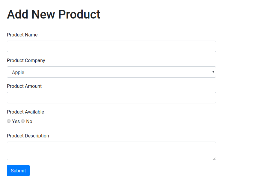The width and height of the screenshot is (263, 193).
Task: Mark the product as not available
Action: [x=23, y=121]
